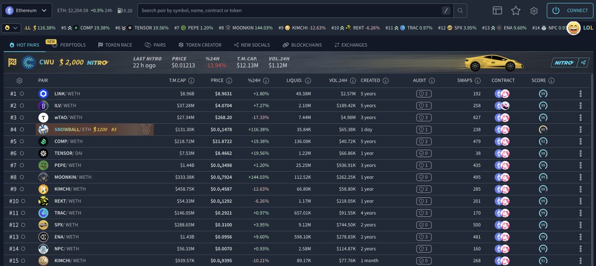Open favorites star icon in header

point(515,10)
